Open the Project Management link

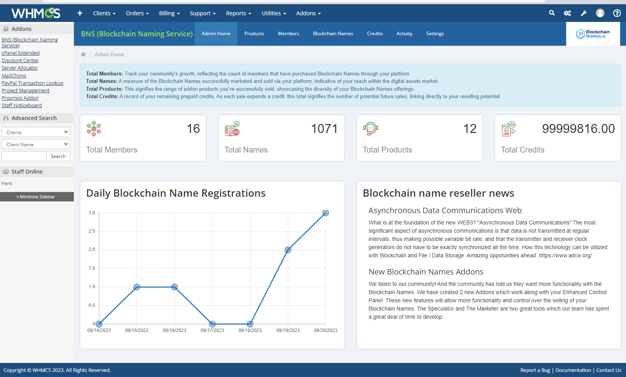(25, 90)
